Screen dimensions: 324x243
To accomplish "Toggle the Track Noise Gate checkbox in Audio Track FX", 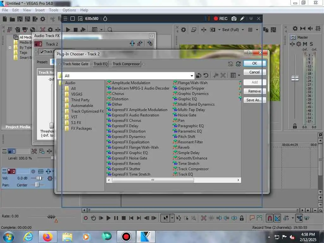I will click(x=42, y=52).
